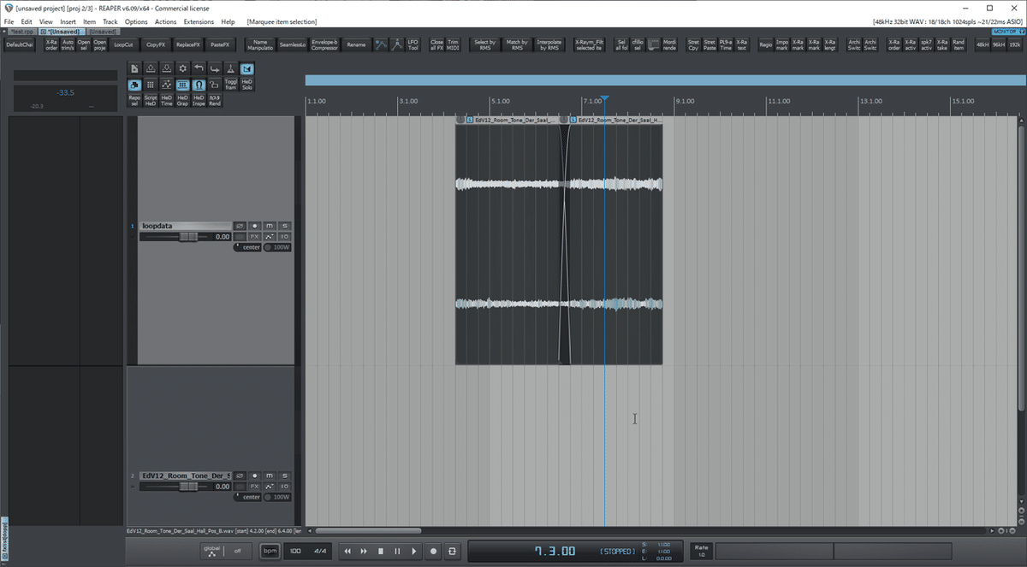Switch to the test.rpp project tab

[21, 31]
